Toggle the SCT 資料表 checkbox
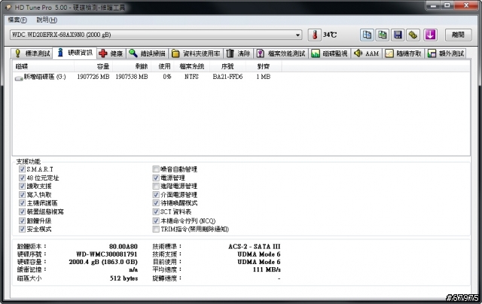The image size is (482, 304). click(156, 211)
